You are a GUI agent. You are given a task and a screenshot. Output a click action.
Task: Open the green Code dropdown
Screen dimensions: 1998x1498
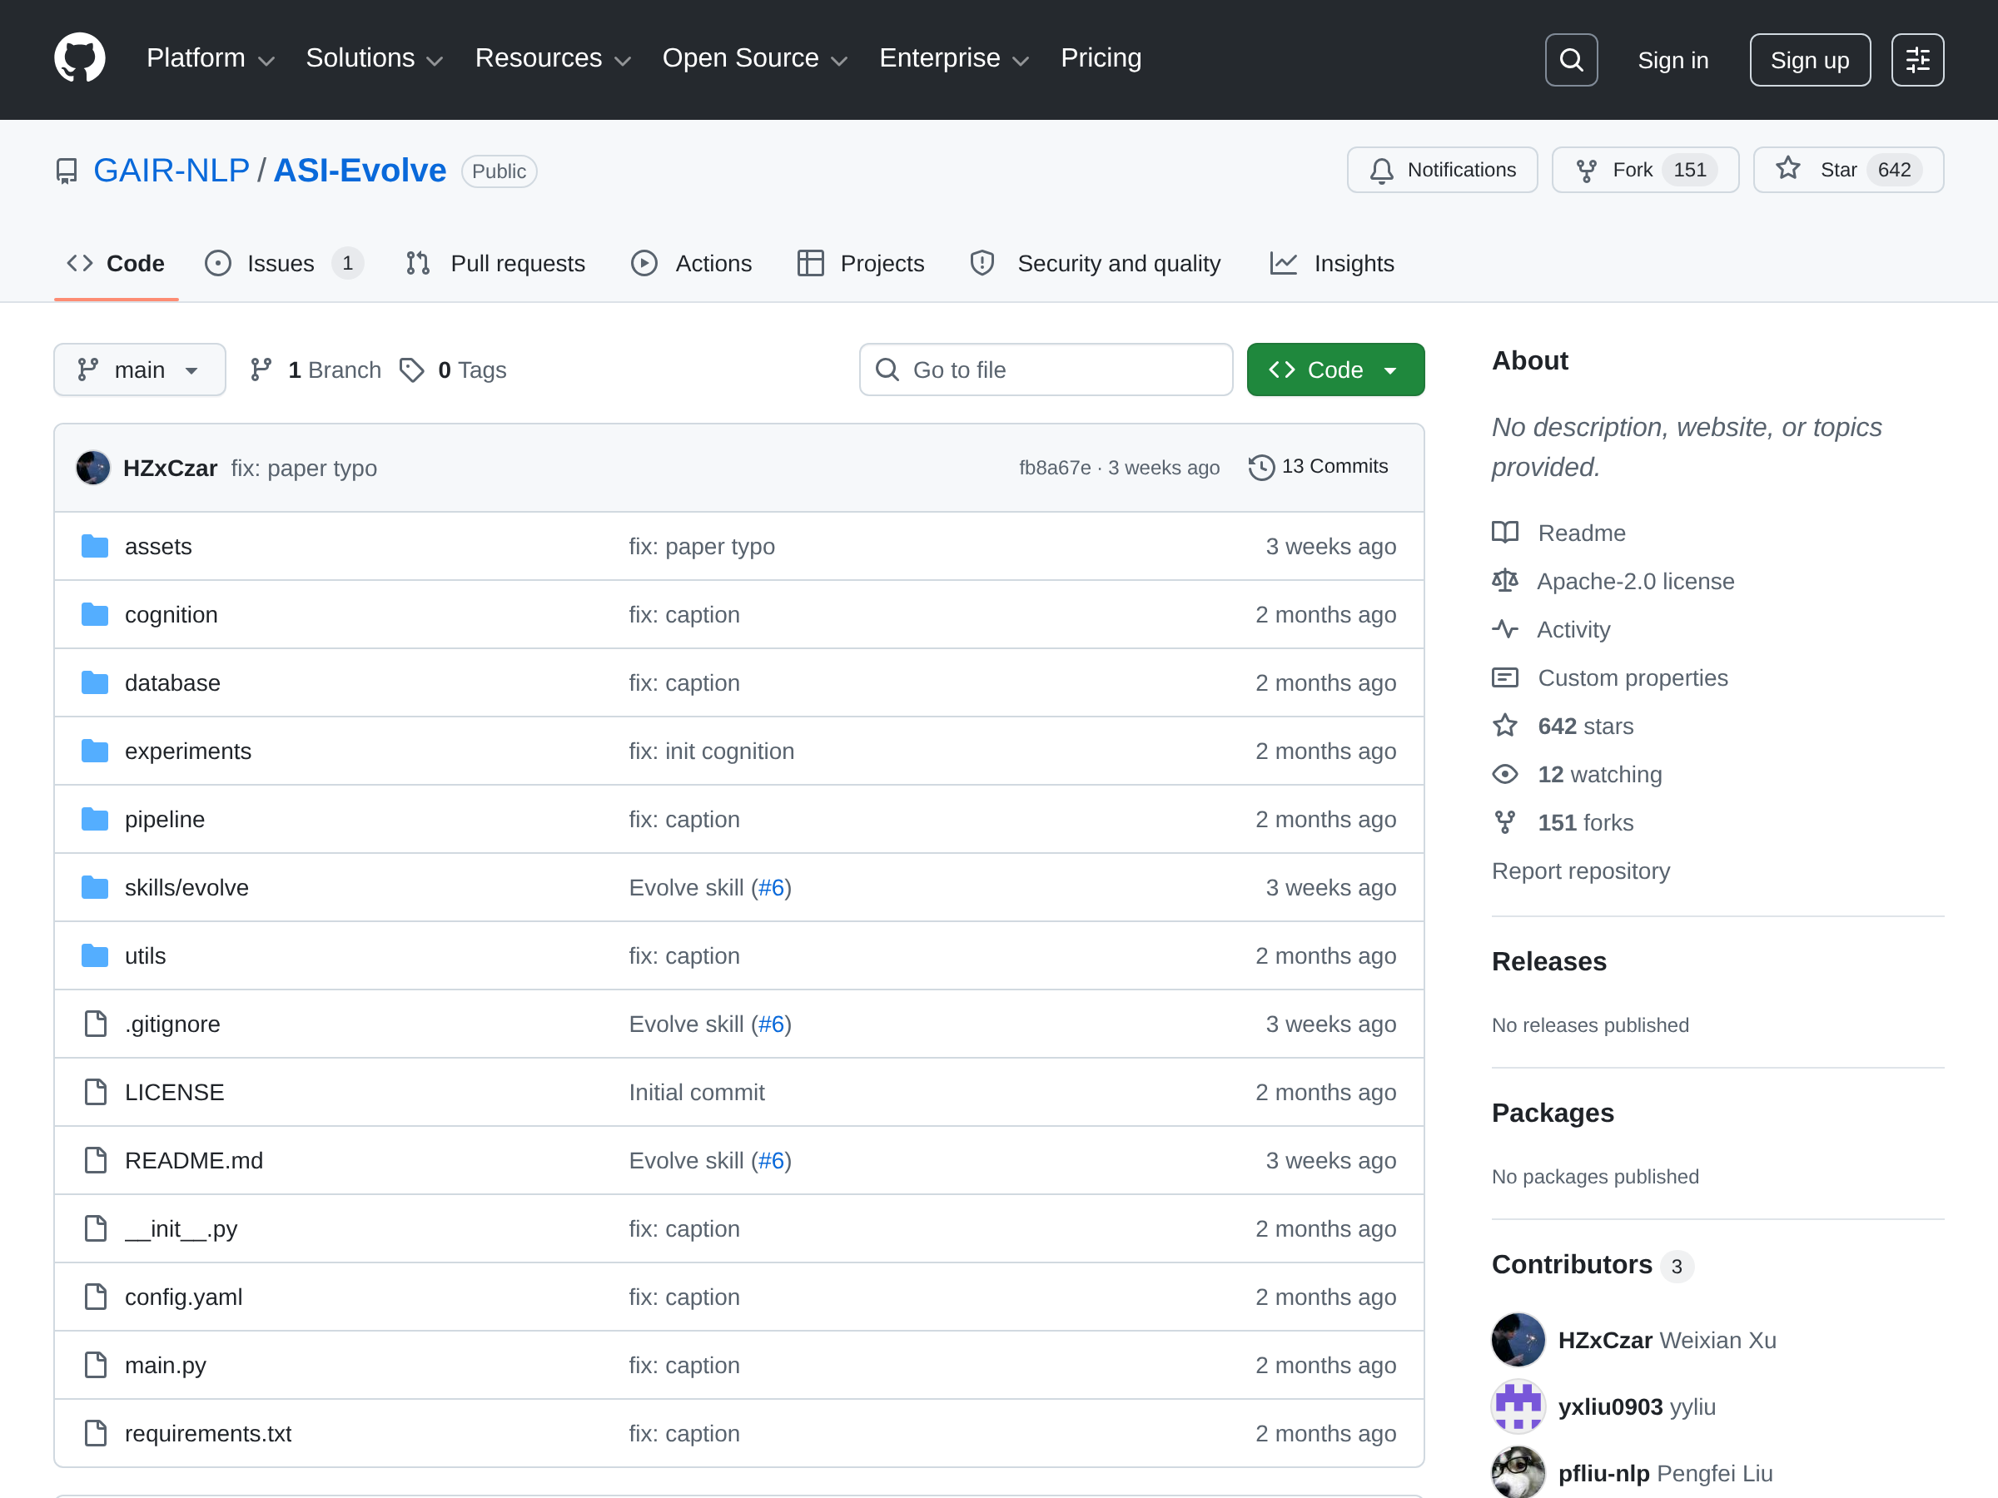point(1335,370)
